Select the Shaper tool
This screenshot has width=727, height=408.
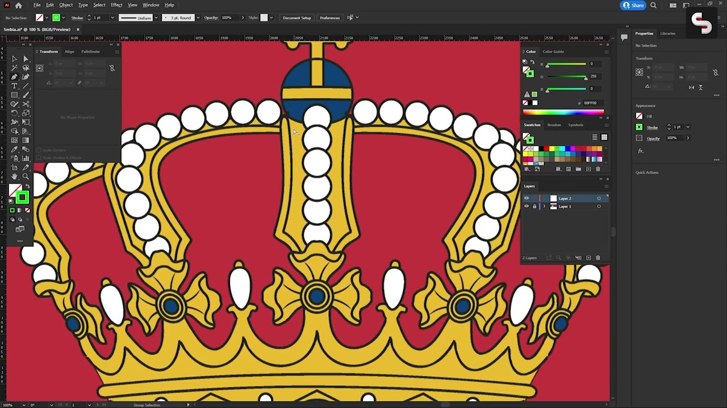[14, 104]
